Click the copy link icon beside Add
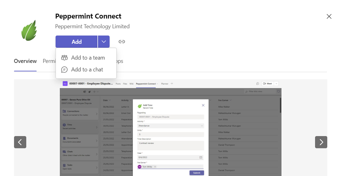The image size is (338, 176). [x=122, y=41]
